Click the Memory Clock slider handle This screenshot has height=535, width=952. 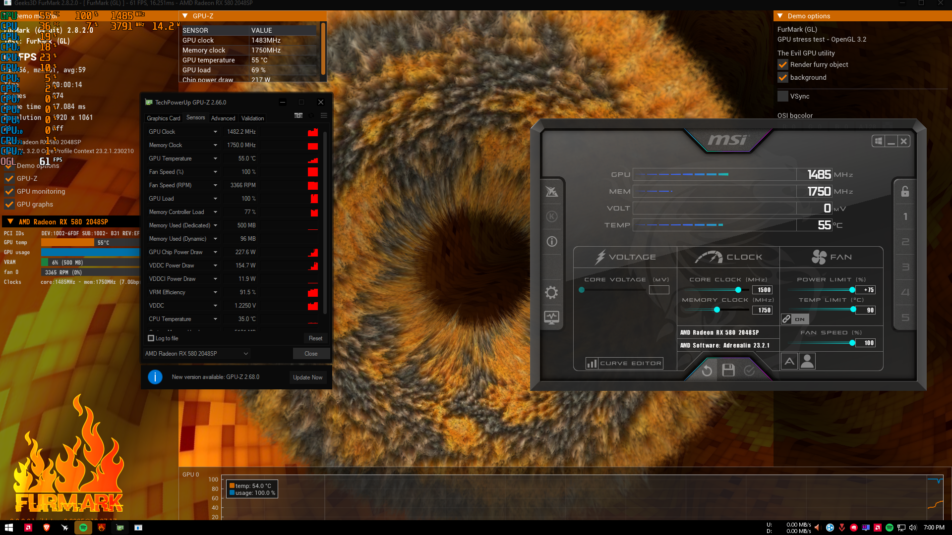[717, 310]
